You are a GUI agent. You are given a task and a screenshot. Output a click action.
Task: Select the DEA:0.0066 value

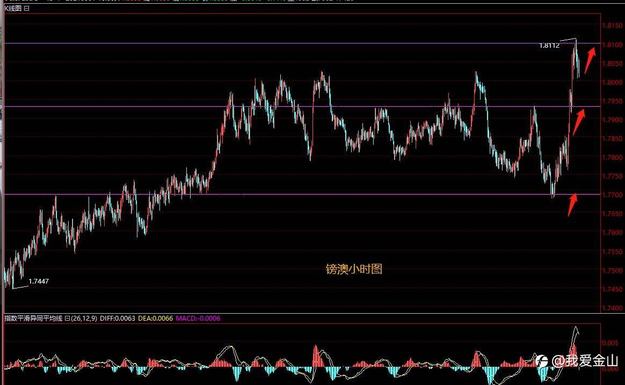156,318
